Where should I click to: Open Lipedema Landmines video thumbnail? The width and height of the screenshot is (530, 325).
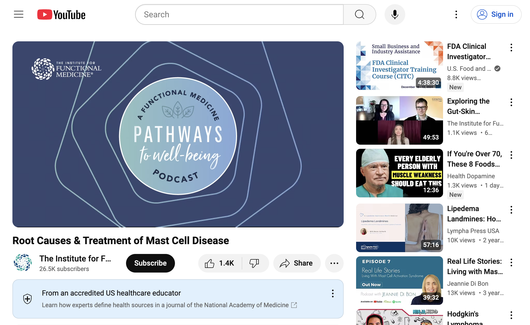(x=399, y=228)
